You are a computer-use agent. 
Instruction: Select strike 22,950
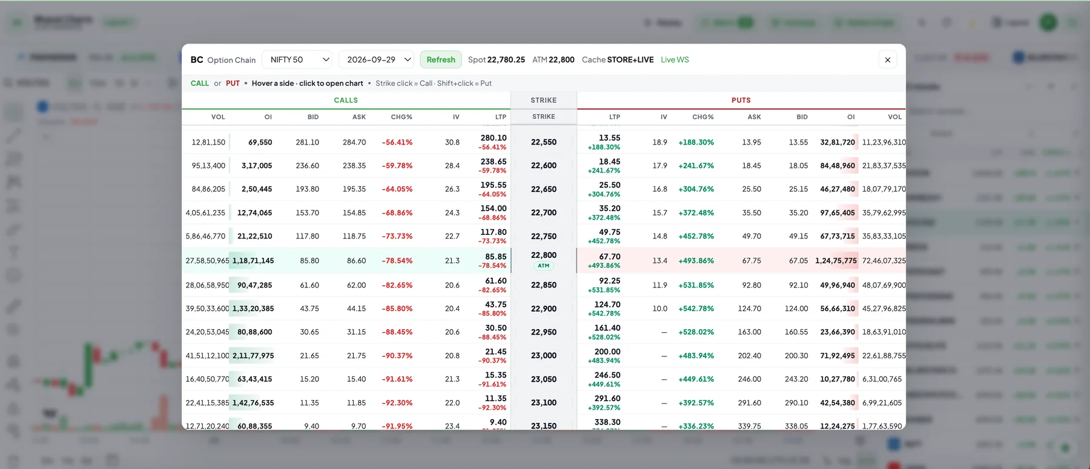click(x=544, y=332)
